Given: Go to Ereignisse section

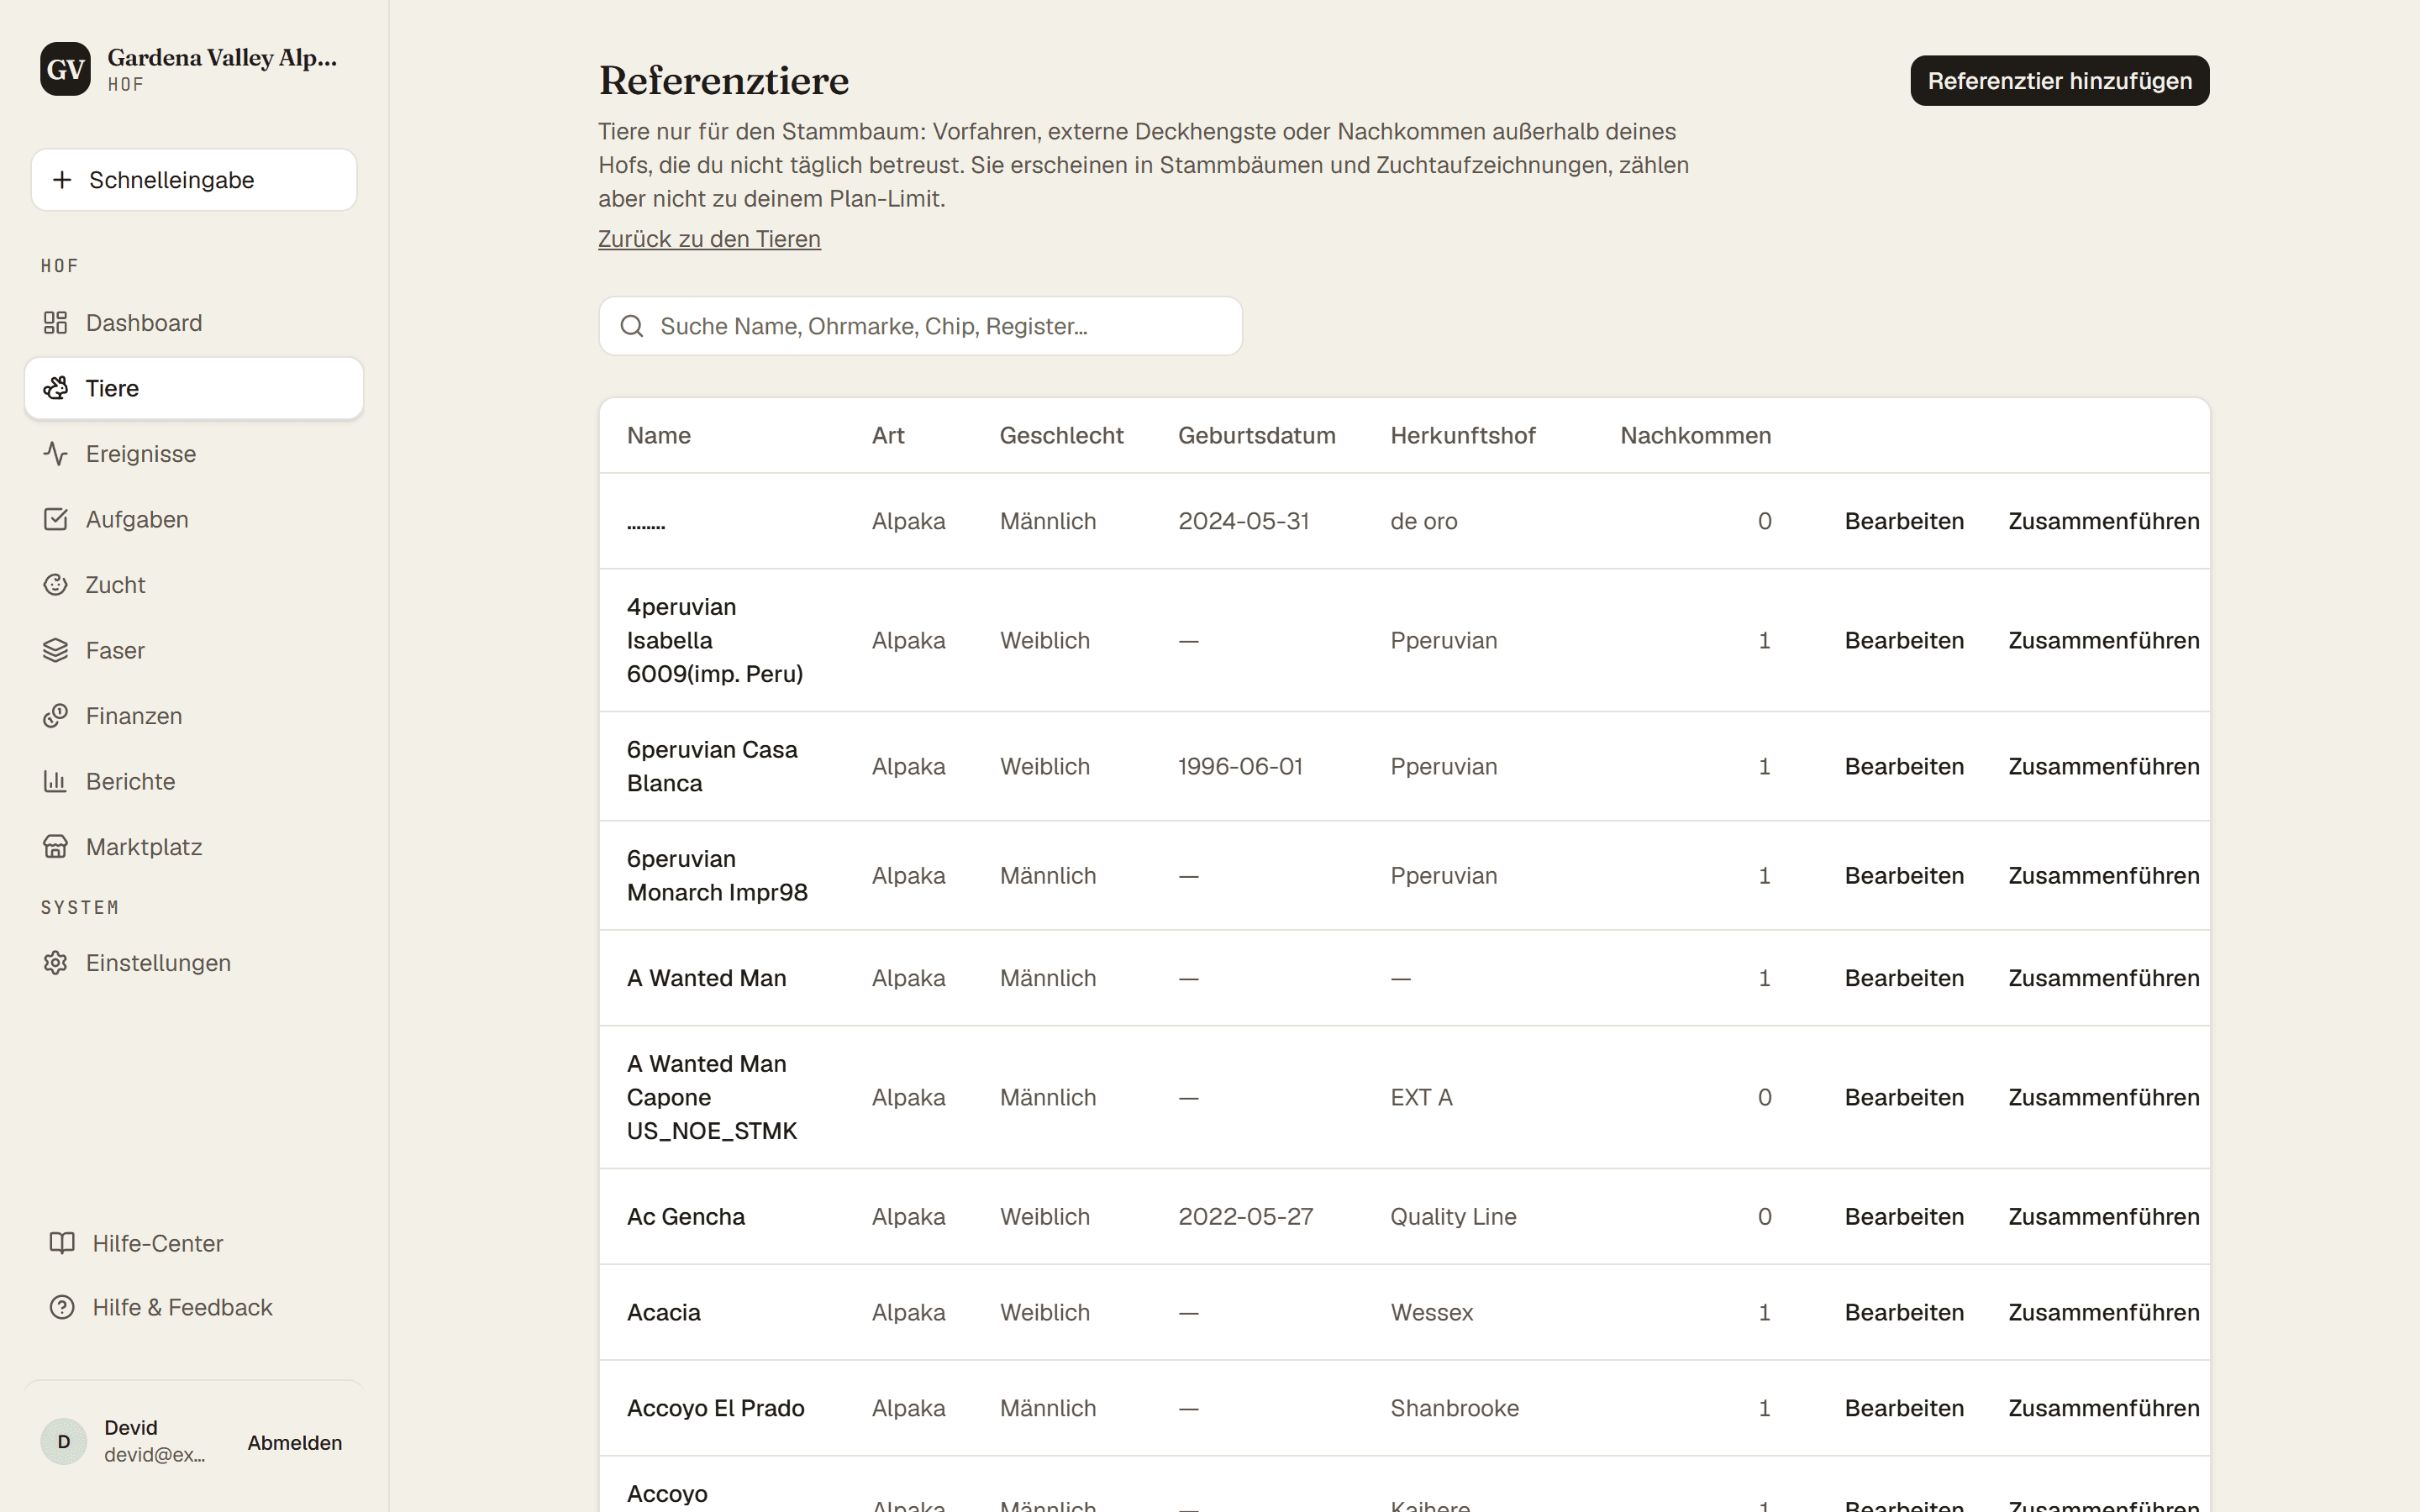Looking at the screenshot, I should (x=194, y=454).
